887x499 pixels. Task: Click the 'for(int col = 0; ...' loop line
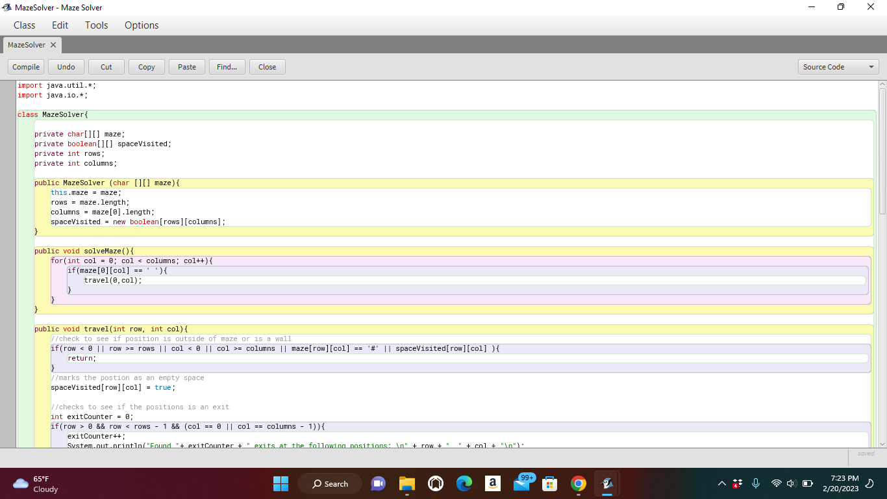point(132,261)
